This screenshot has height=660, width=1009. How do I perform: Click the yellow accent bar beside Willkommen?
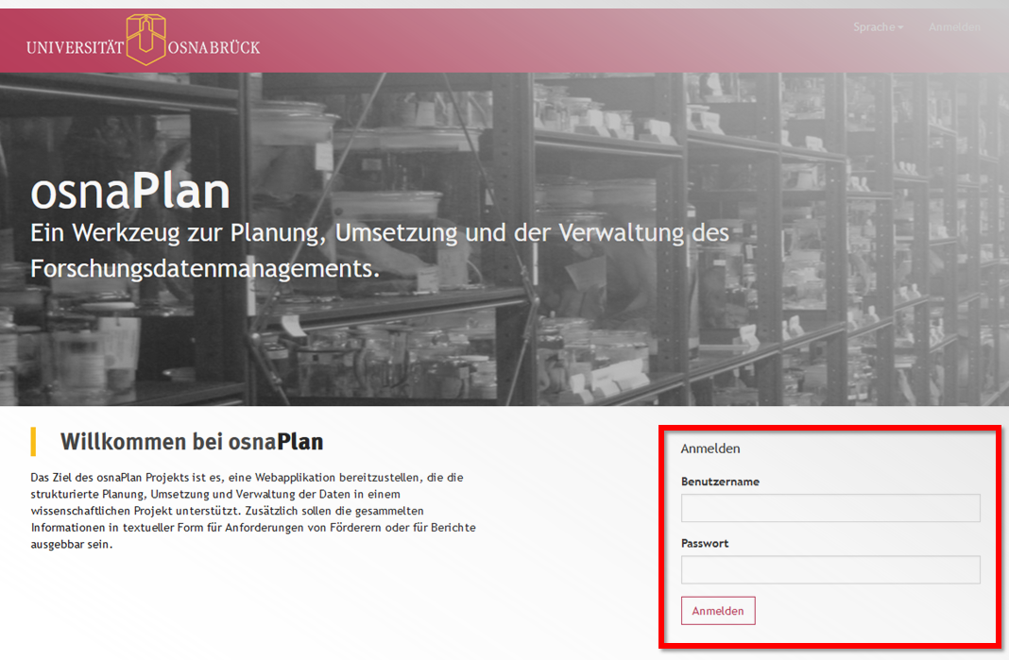coord(33,441)
